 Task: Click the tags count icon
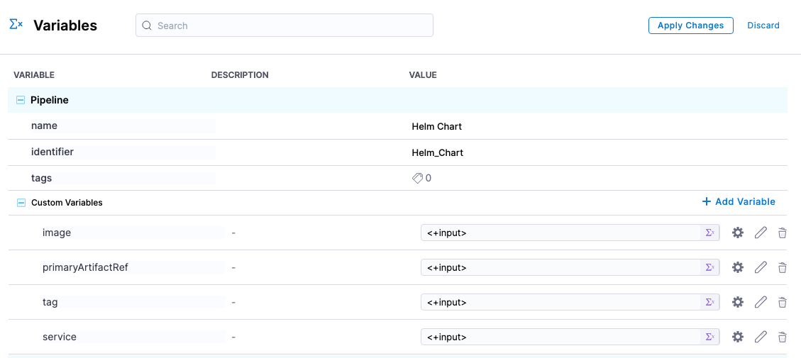(418, 179)
